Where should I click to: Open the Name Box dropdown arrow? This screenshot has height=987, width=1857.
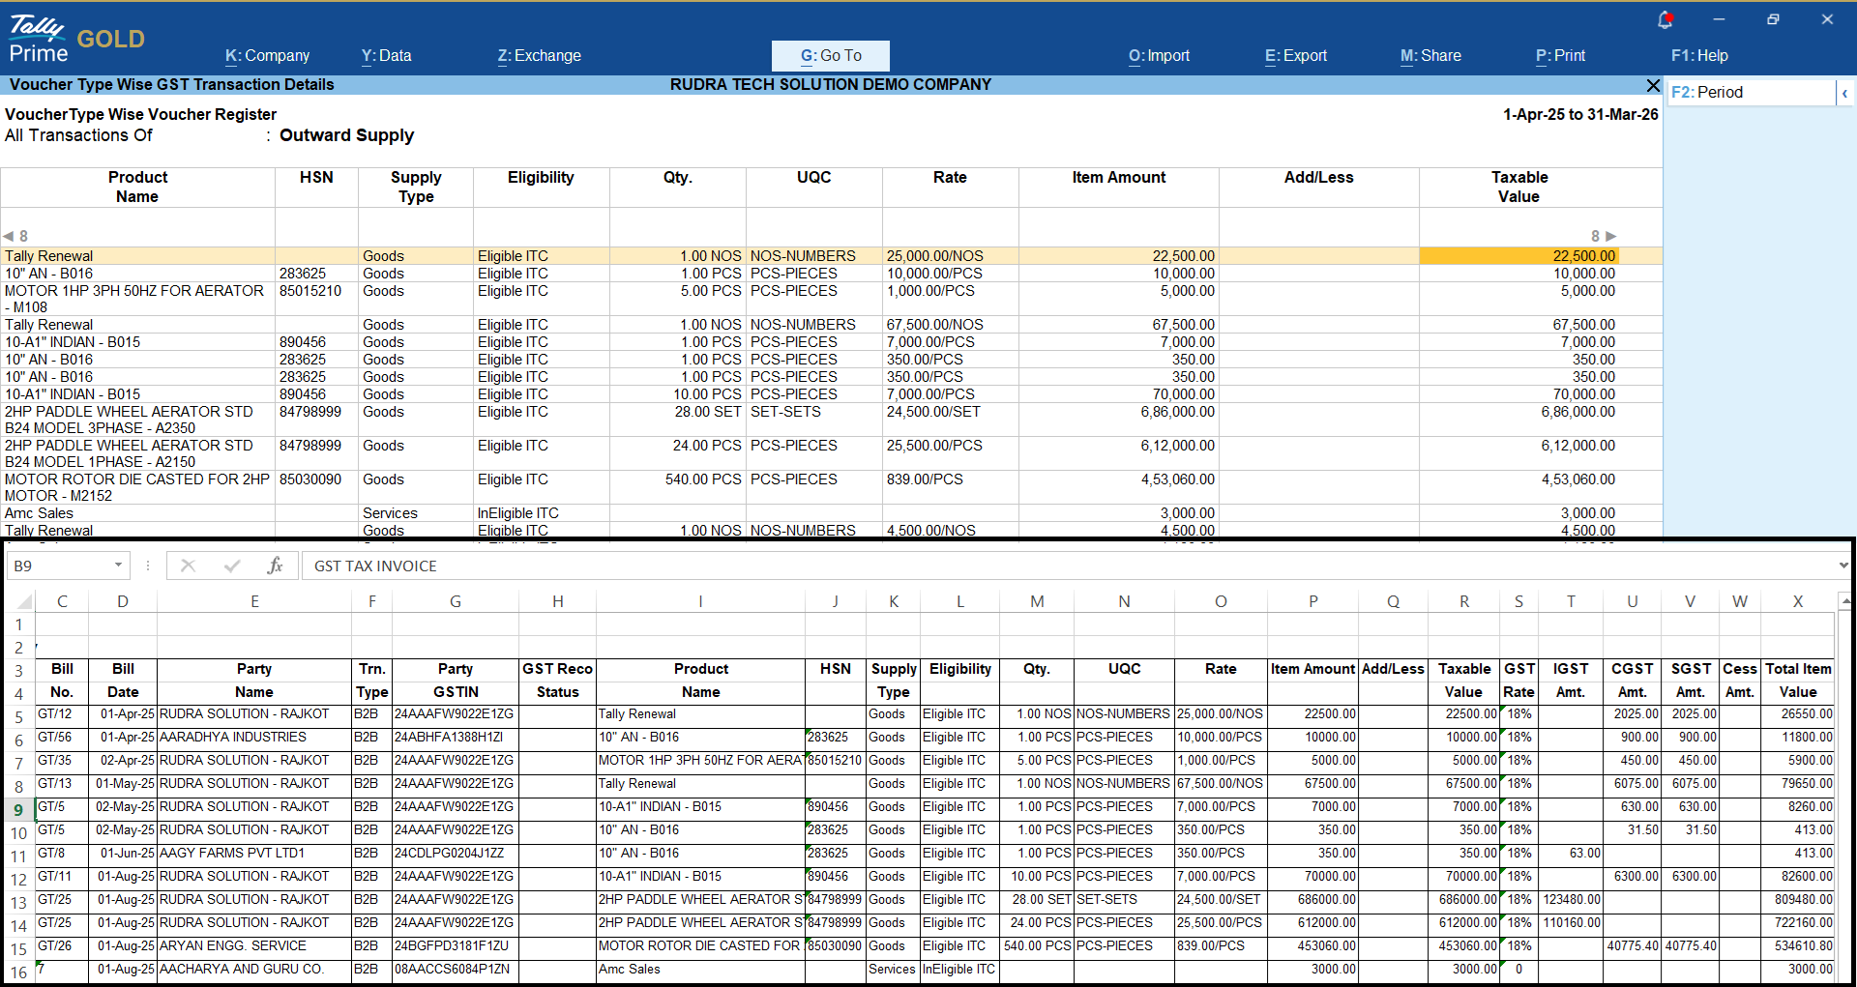[118, 566]
